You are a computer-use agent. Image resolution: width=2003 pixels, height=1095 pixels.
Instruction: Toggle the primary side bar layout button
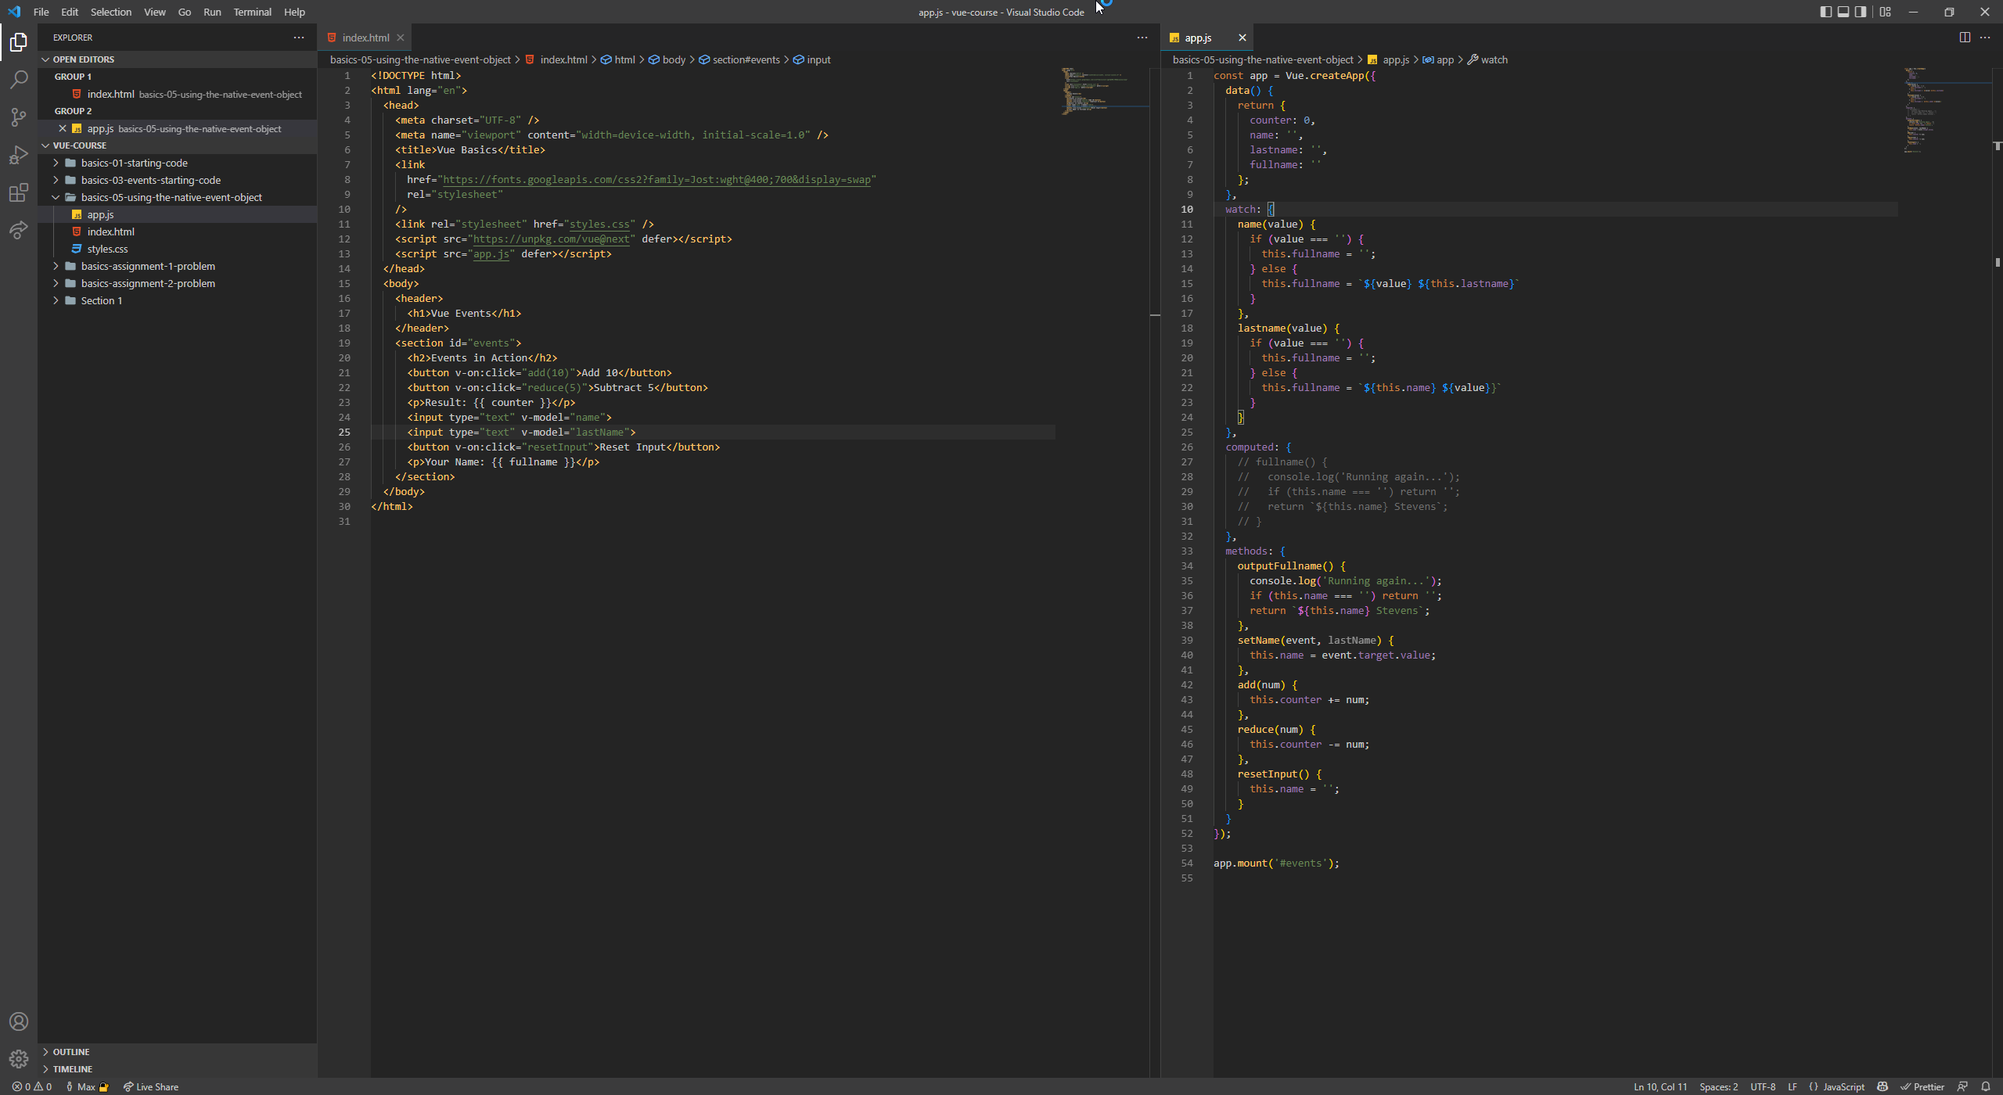1825,12
